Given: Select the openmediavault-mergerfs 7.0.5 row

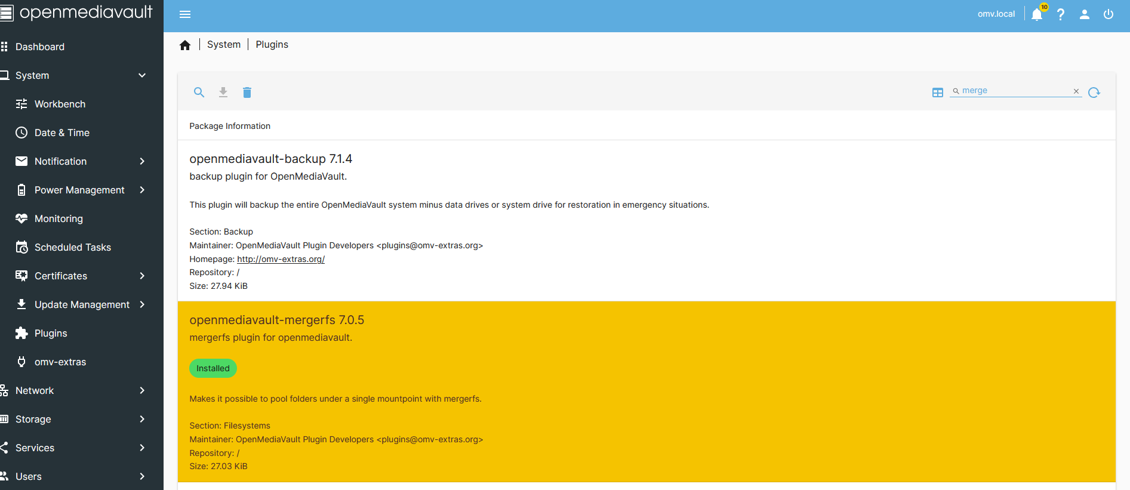Looking at the screenshot, I should [646, 392].
